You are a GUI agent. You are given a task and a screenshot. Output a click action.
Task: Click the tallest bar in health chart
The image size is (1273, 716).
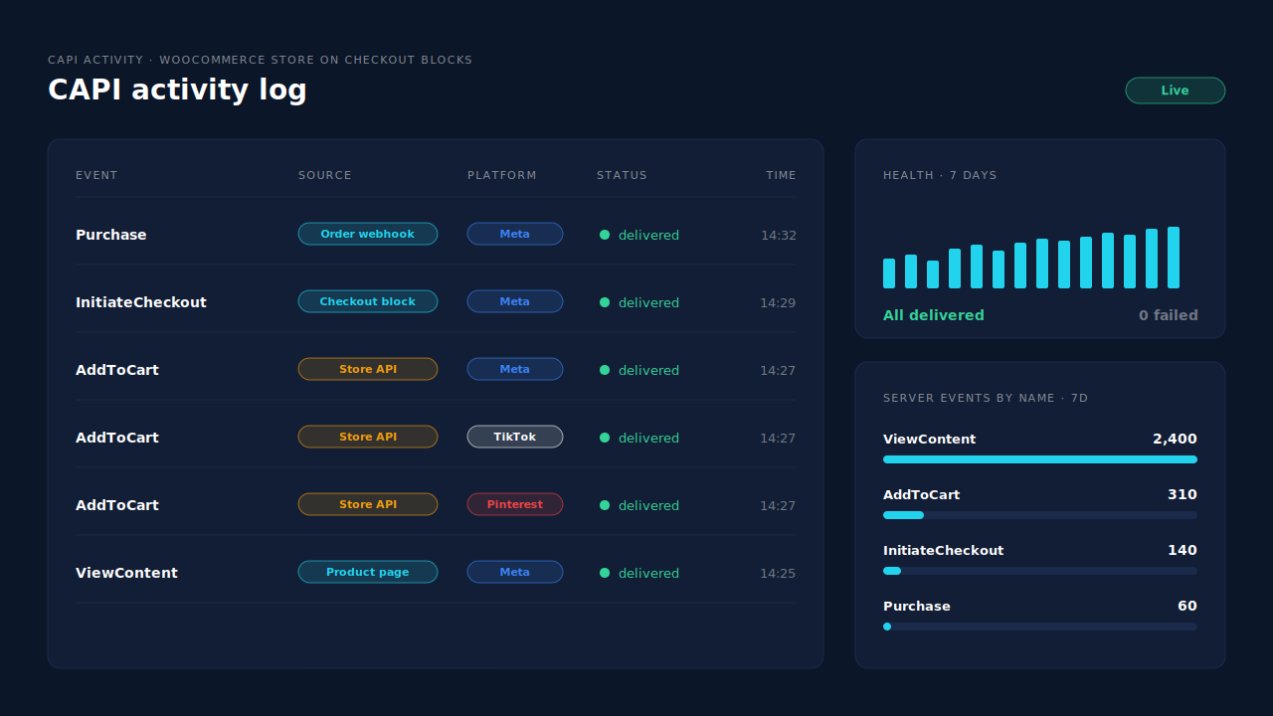coord(1174,258)
